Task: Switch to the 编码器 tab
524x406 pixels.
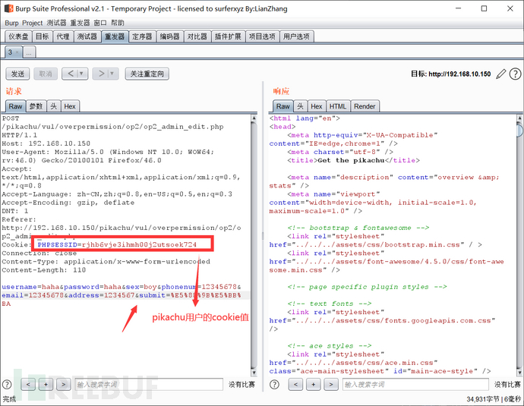Action: click(x=170, y=36)
